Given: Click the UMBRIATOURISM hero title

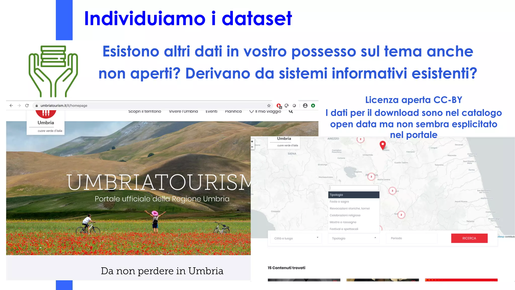Looking at the screenshot, I should tap(159, 182).
